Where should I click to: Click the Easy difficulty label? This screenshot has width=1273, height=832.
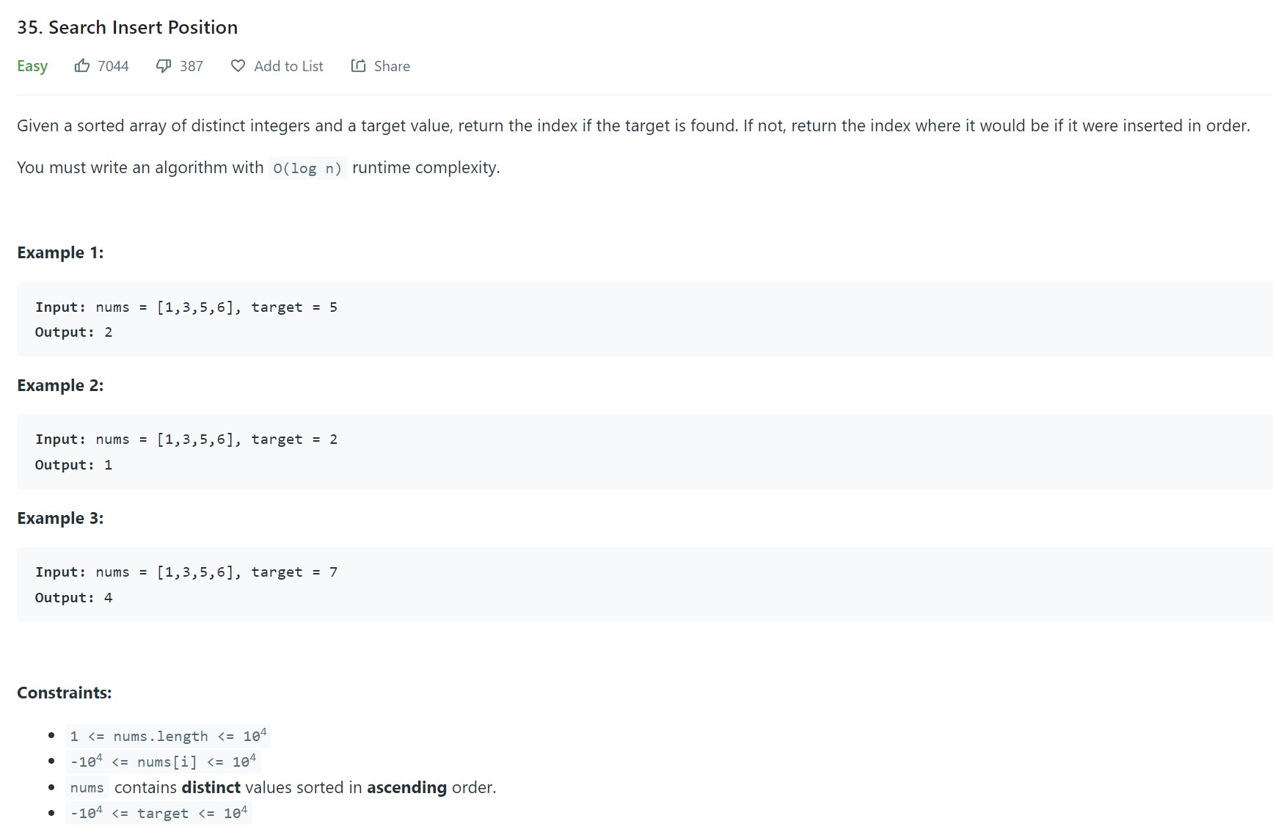(32, 66)
